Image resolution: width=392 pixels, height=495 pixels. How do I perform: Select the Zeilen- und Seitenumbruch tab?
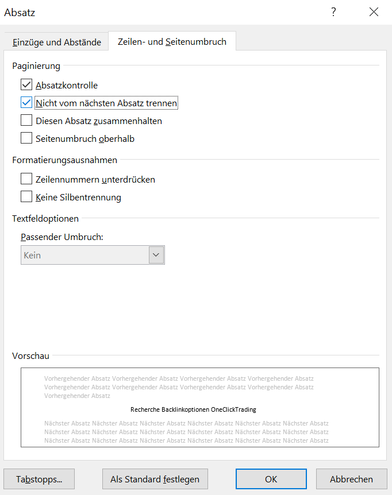[172, 41]
